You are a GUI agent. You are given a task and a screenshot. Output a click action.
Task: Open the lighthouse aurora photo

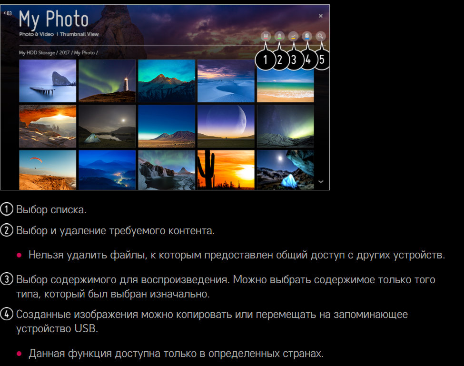click(x=107, y=81)
